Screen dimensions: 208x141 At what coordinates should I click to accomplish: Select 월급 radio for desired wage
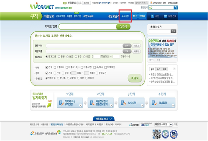click(67, 57)
